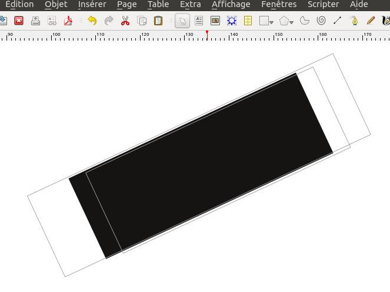Image resolution: width=390 pixels, height=292 pixels.
Task: Open the Insérer menu
Action: pos(92,5)
